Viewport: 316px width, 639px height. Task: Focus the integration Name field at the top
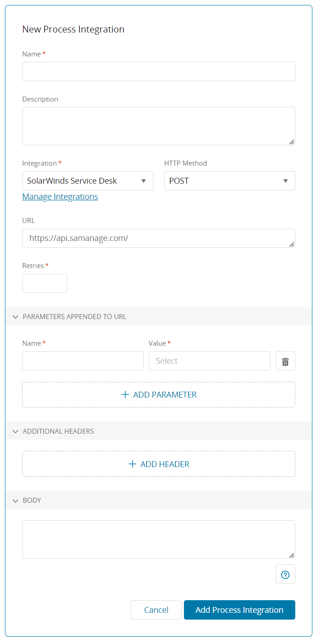(x=158, y=72)
